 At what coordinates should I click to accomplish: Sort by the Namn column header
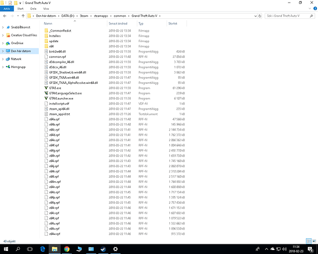[x=48, y=23]
